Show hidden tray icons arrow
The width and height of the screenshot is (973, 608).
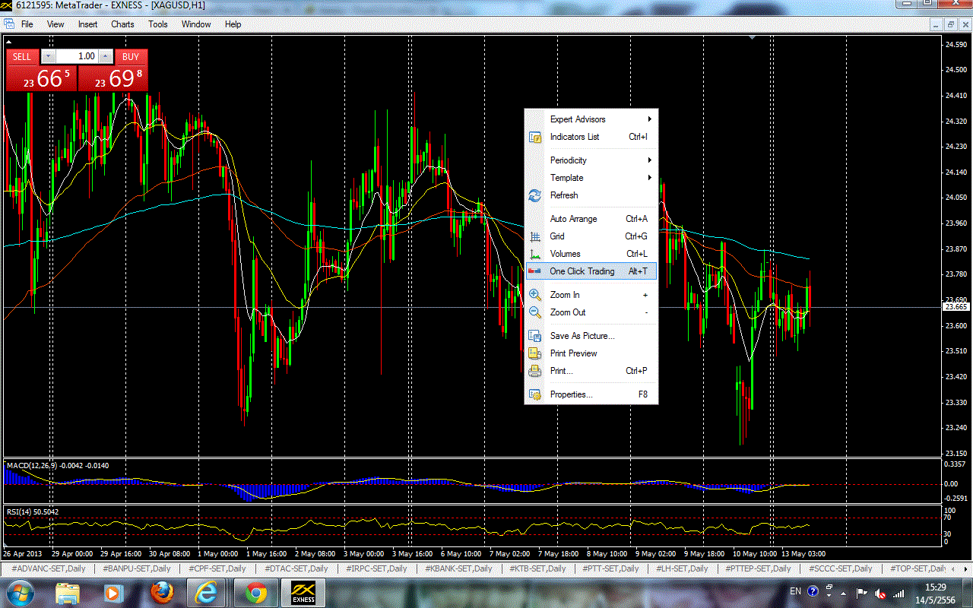pyautogui.click(x=844, y=593)
